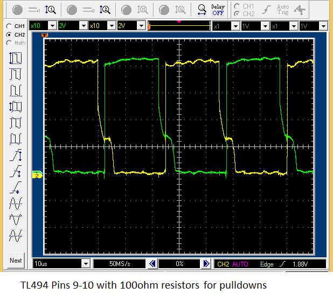The image size is (333, 294).
Task: Click the orange T marker above the graticule
Action: click(x=45, y=35)
